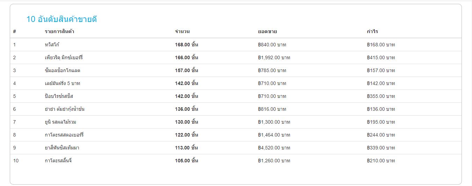Image resolution: width=472 pixels, height=186 pixels.
Task: Click the "ยอดขาย" column header
Action: (267, 32)
